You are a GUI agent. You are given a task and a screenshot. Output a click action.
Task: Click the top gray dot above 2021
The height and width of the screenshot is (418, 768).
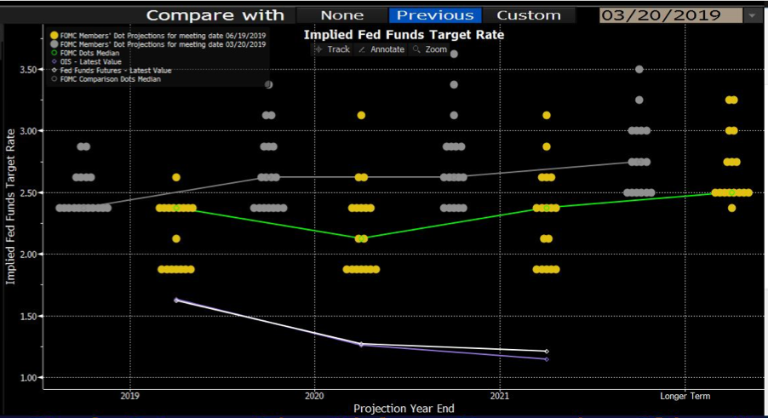tap(454, 54)
